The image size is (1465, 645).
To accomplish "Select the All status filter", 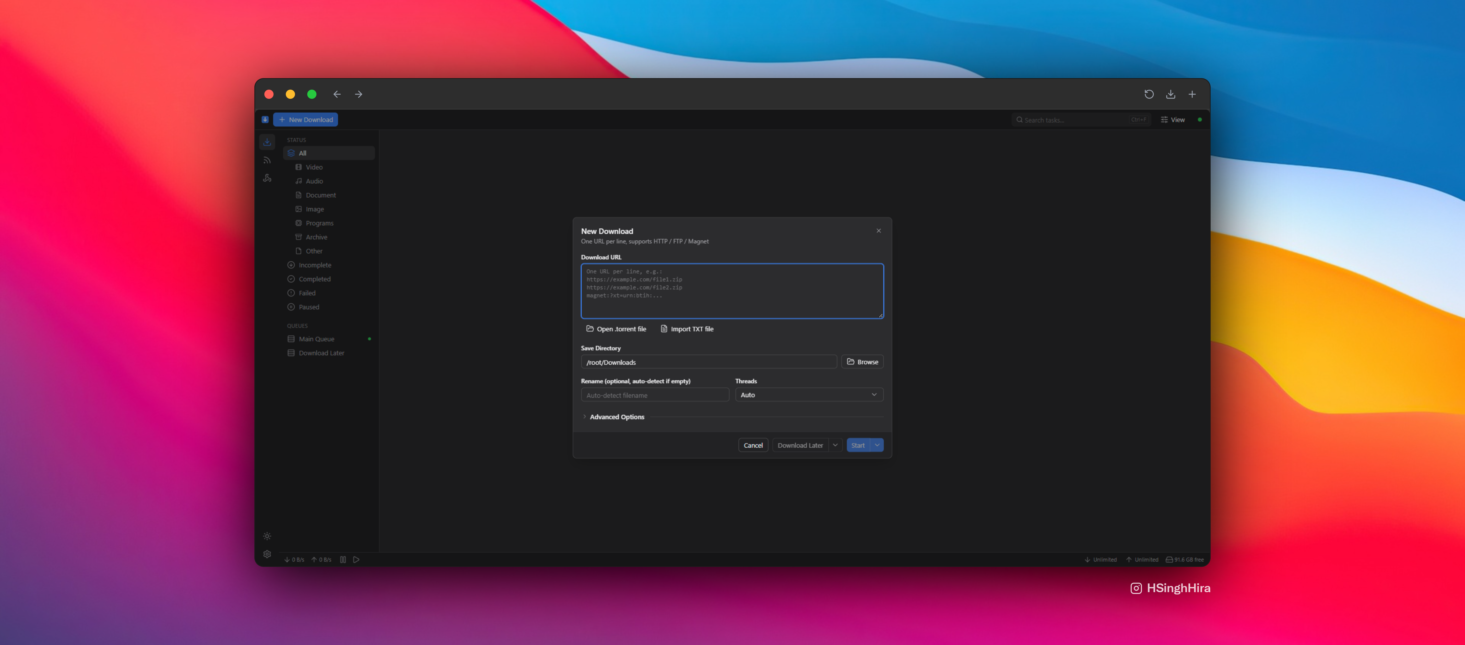I will (x=329, y=153).
